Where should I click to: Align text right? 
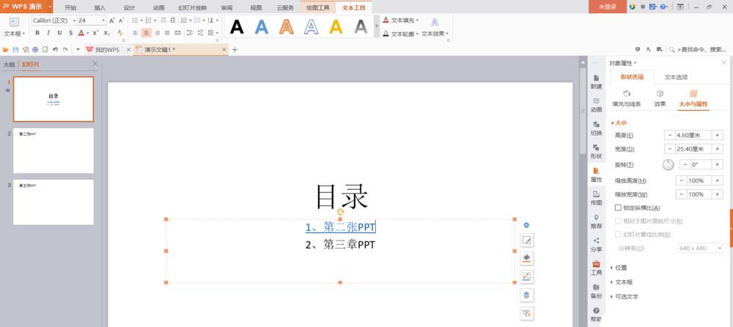157,33
